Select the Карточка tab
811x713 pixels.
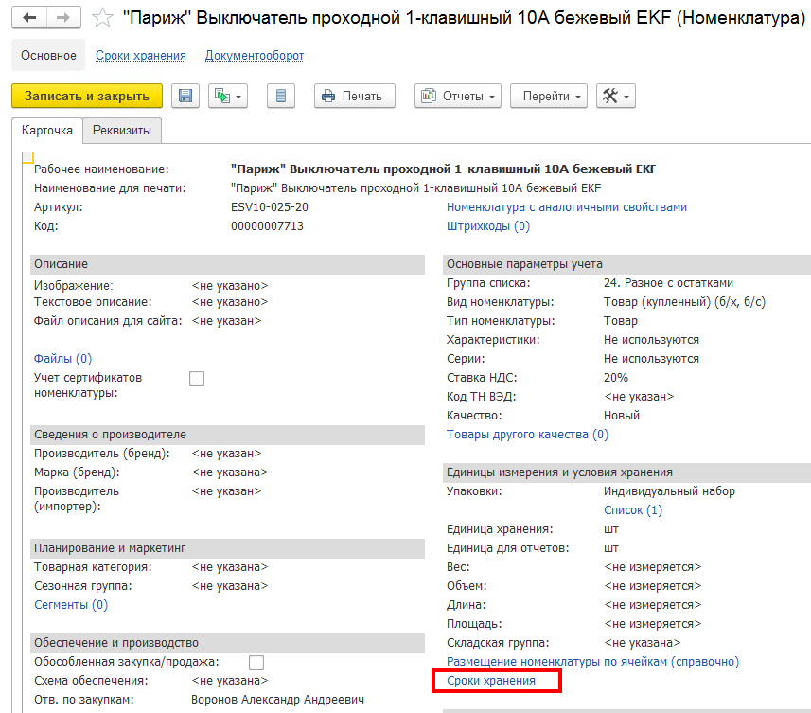pyautogui.click(x=47, y=130)
